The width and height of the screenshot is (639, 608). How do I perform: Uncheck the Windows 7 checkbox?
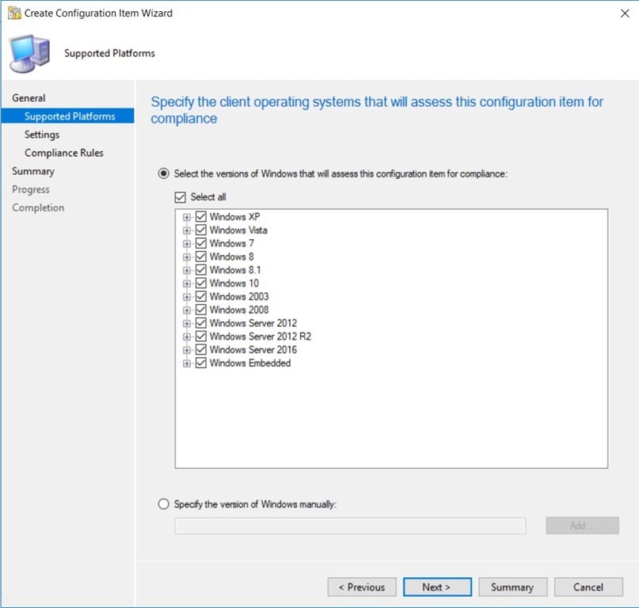point(201,243)
